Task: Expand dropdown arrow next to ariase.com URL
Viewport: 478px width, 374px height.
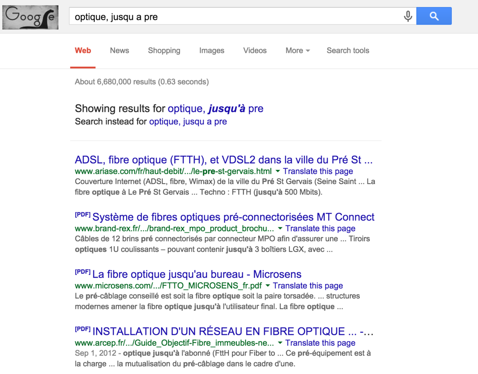Action: [x=278, y=171]
